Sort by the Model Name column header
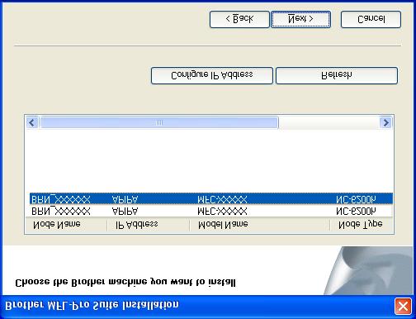Image resolution: width=416 pixels, height=319 pixels. 259,225
